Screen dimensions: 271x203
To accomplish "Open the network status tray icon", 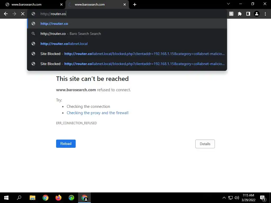I will (231, 198).
